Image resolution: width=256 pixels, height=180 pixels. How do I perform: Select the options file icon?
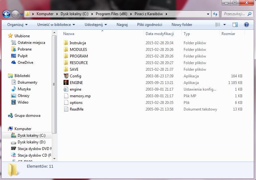pos(66,103)
